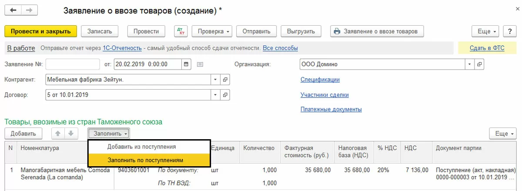Click the Сдать в ФТС link
Viewport: 522px width, 191px height.
[487, 48]
